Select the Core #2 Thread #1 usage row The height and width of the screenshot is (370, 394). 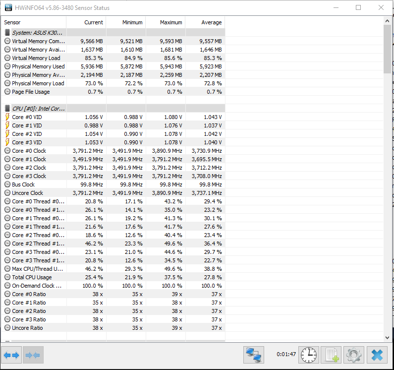point(113,244)
